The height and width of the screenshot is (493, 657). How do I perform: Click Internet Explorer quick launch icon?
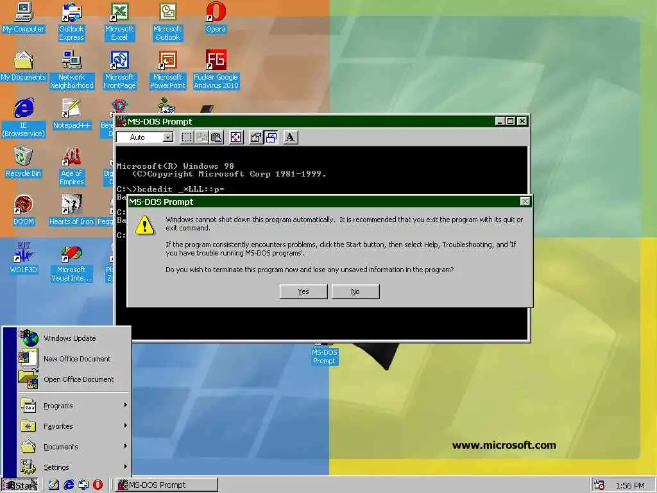click(69, 485)
